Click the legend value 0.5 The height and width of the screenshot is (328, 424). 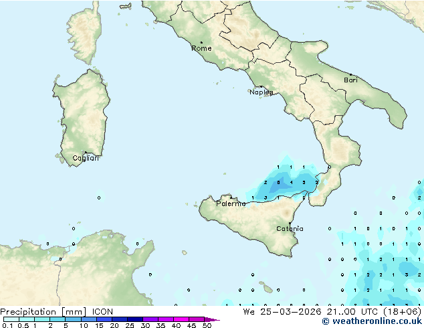23,325
